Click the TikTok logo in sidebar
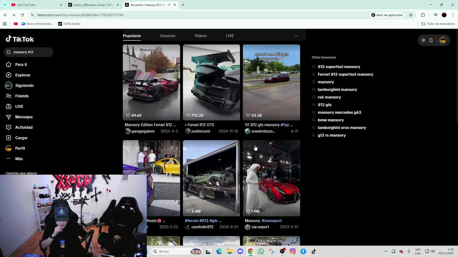This screenshot has height=257, width=458. pos(20,39)
